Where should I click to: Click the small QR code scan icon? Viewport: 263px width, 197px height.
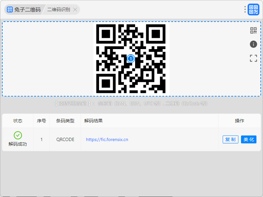point(253,30)
